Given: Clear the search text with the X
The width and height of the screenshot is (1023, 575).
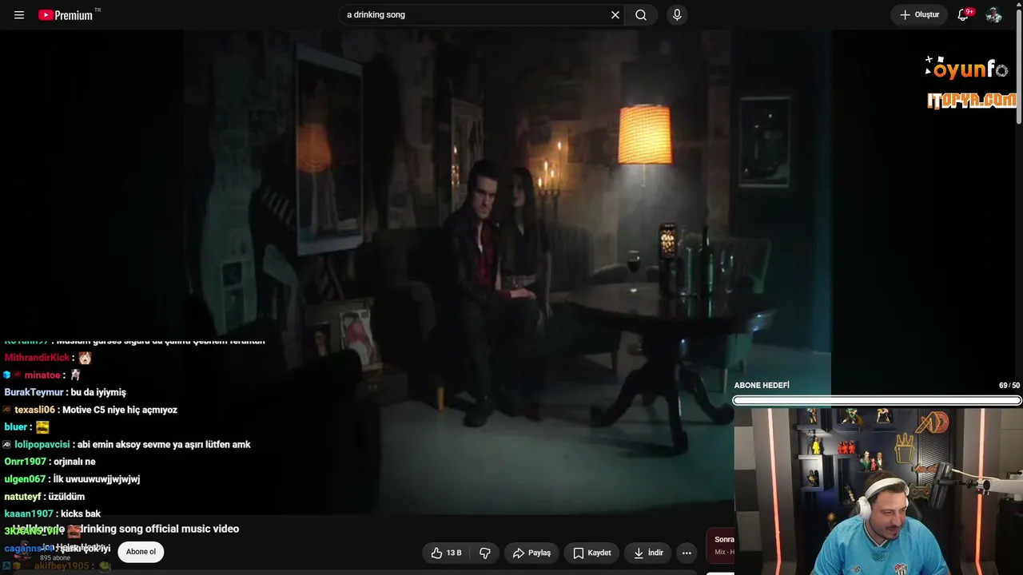Looking at the screenshot, I should pyautogui.click(x=615, y=15).
